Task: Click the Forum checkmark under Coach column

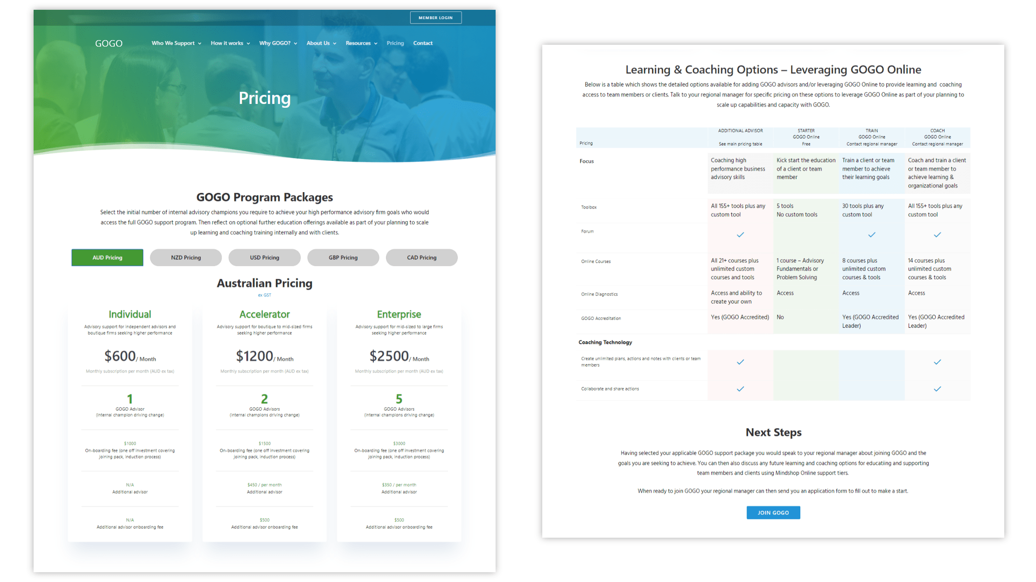Action: pyautogui.click(x=937, y=235)
